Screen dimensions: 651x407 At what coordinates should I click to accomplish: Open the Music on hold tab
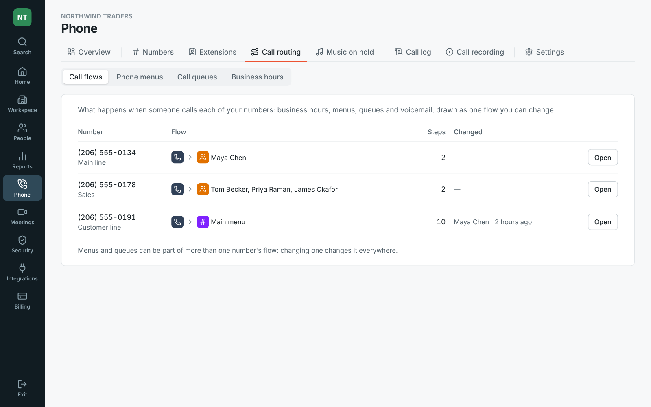345,52
